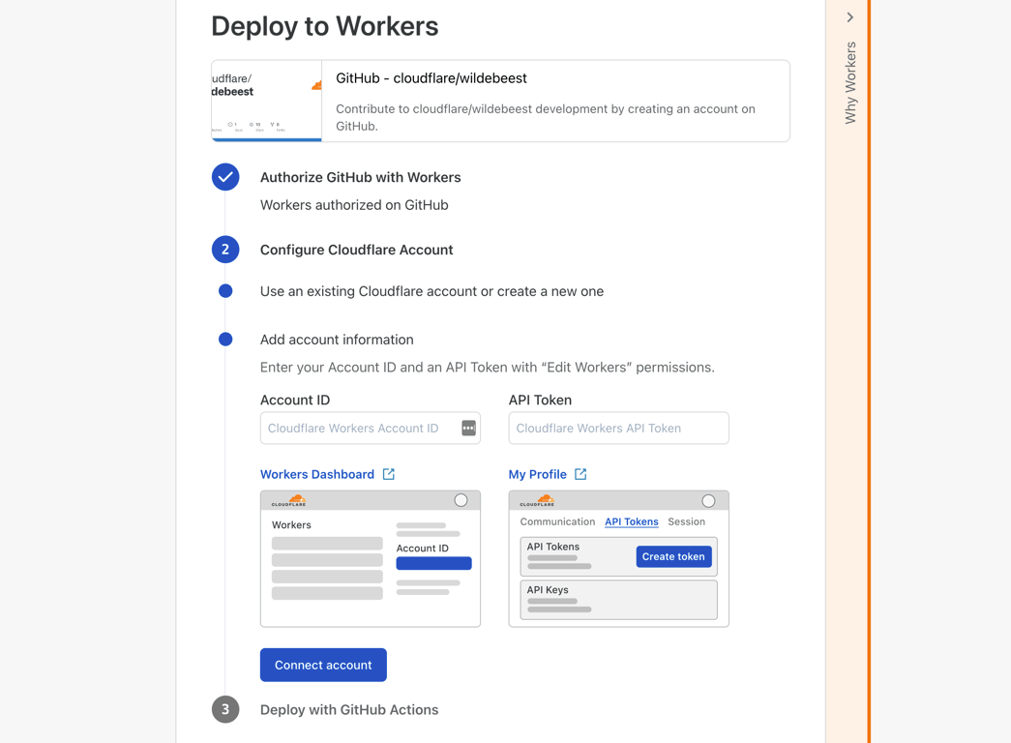Select Session tab in the illustration
The width and height of the screenshot is (1011, 743).
(686, 521)
